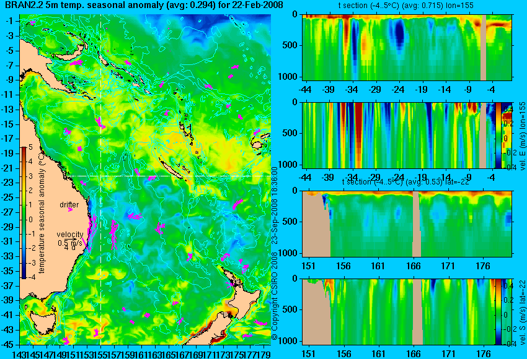
Task: Click '176' on the bottom velocity section axis
Action: (484, 354)
